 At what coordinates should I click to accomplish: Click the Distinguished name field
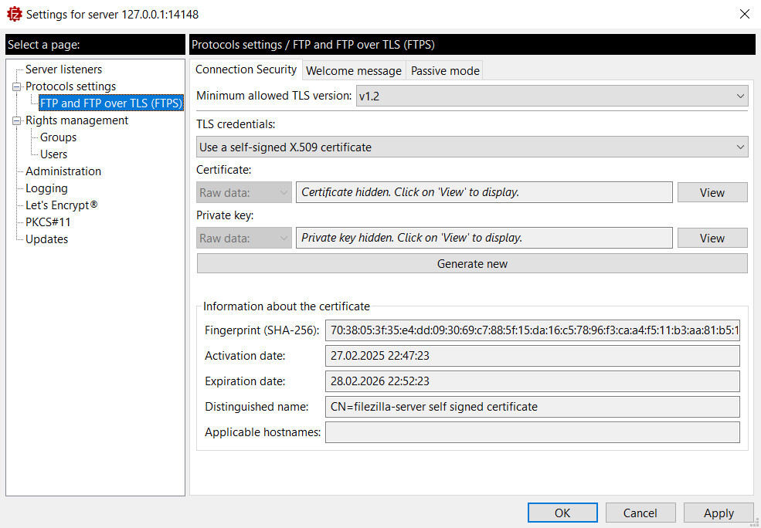click(x=532, y=406)
